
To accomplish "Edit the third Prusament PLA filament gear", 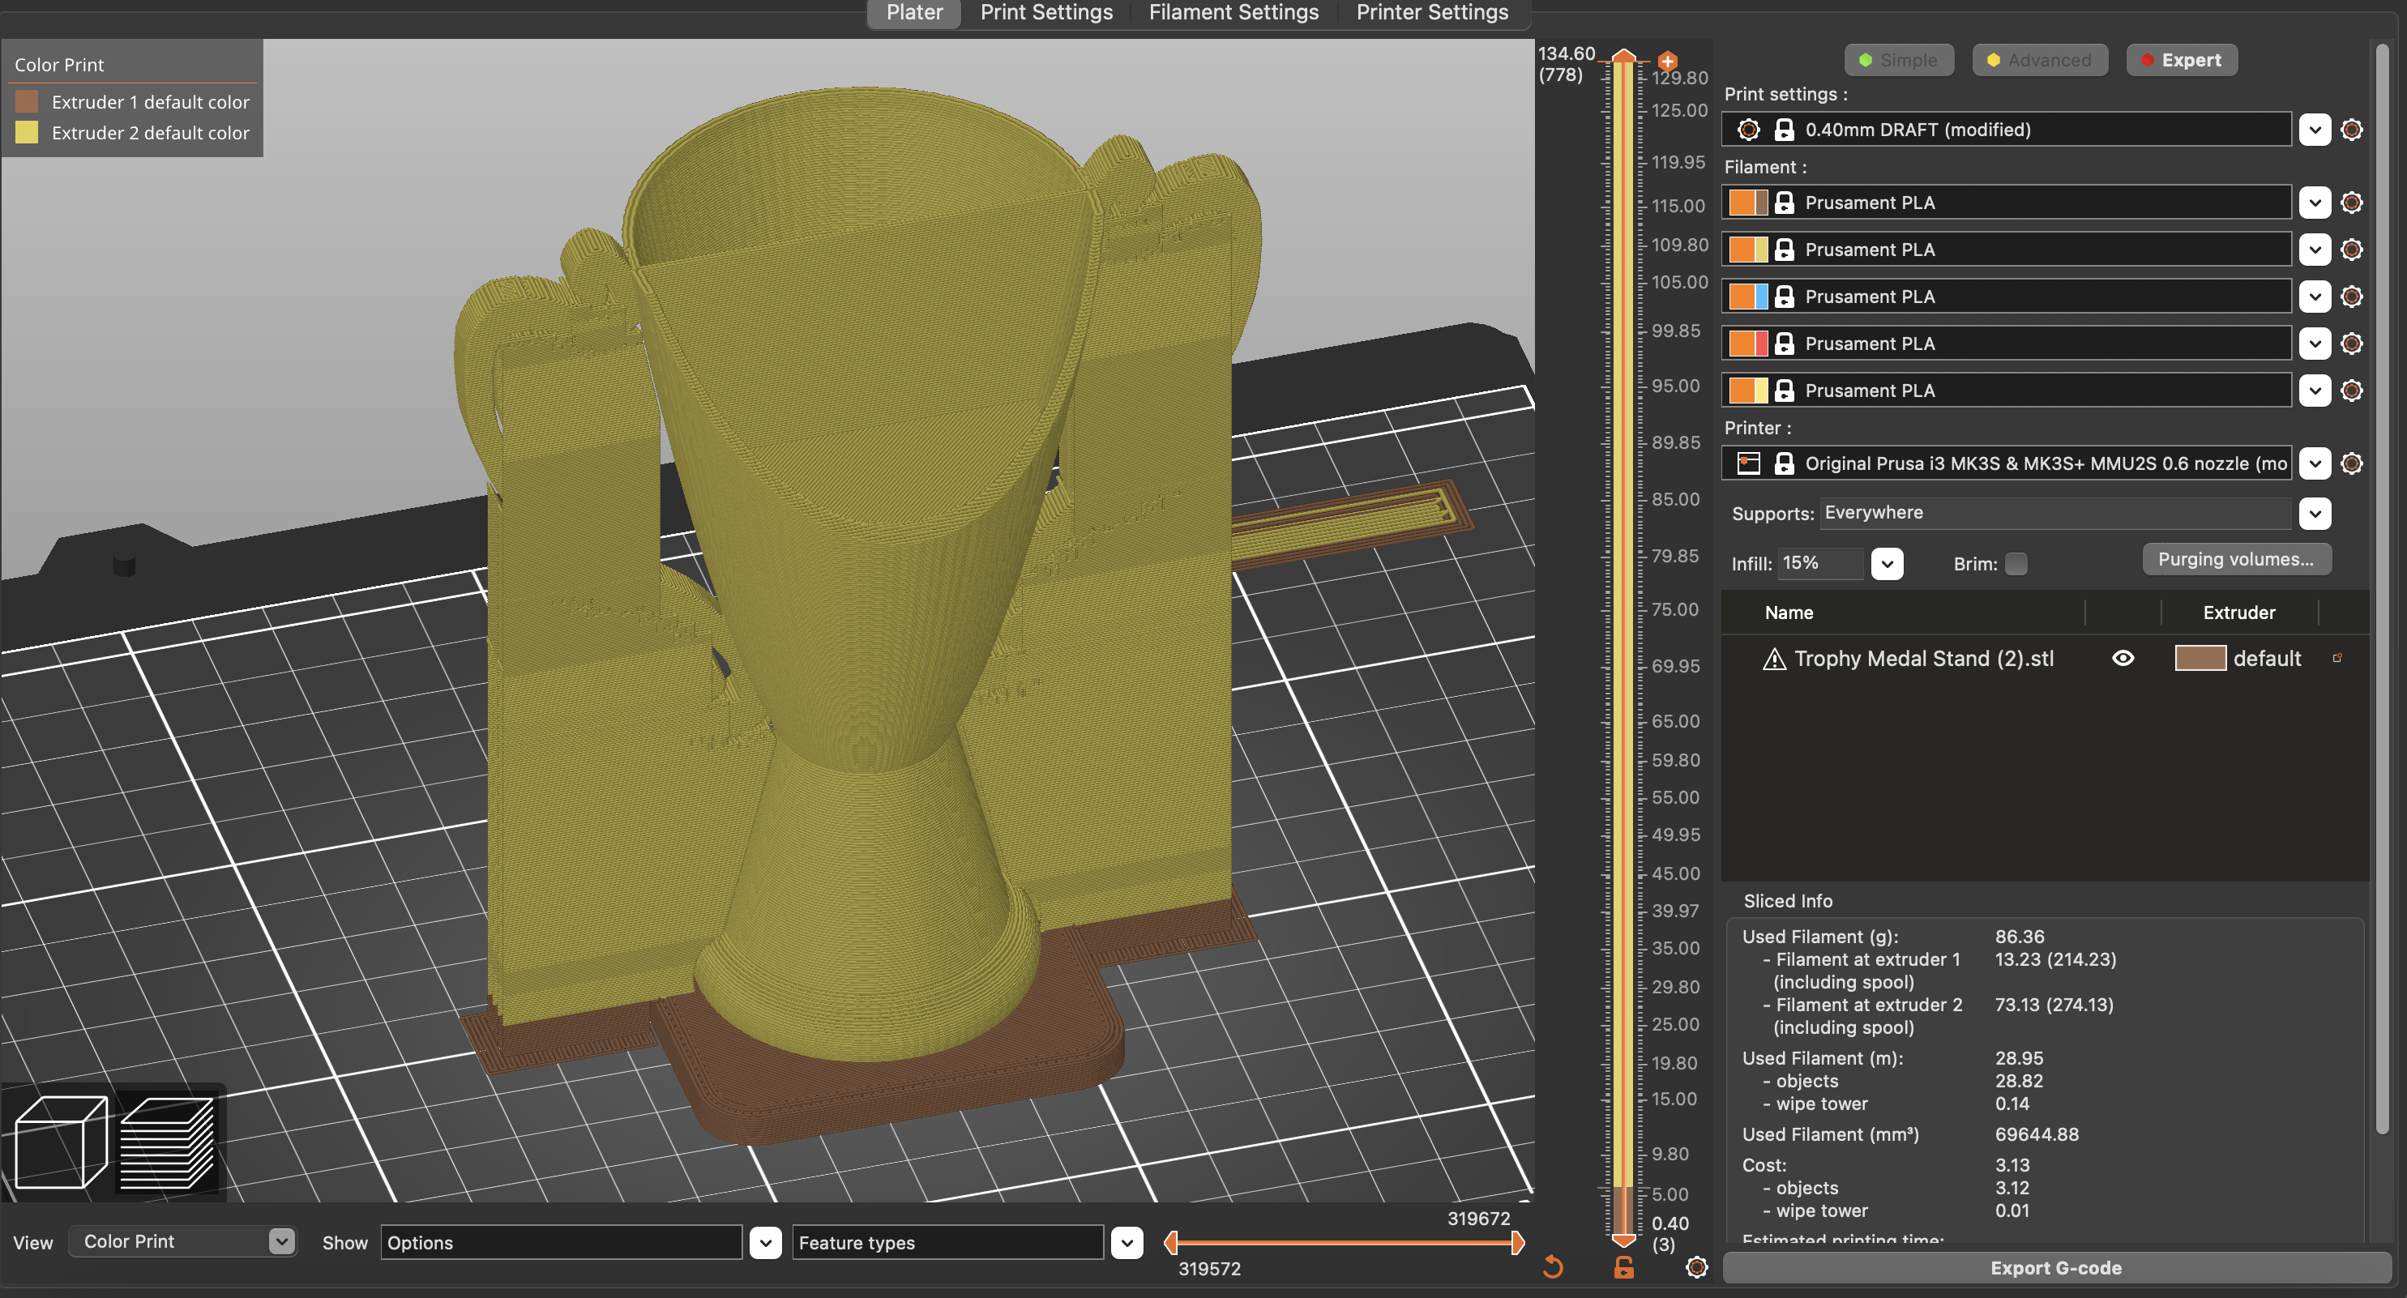I will 2352,297.
